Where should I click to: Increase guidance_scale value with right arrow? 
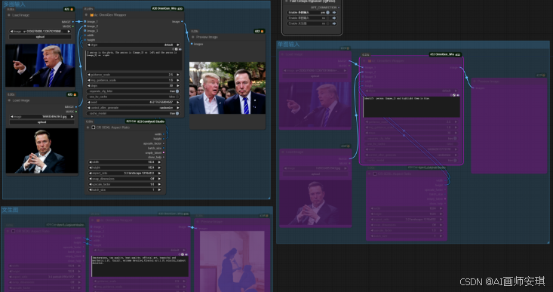click(x=178, y=75)
